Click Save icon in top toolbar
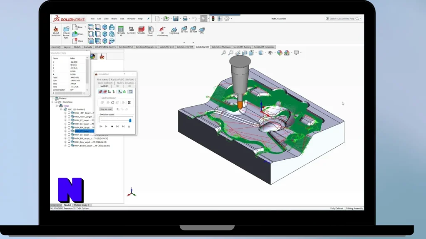The image size is (426, 239). 176,18
